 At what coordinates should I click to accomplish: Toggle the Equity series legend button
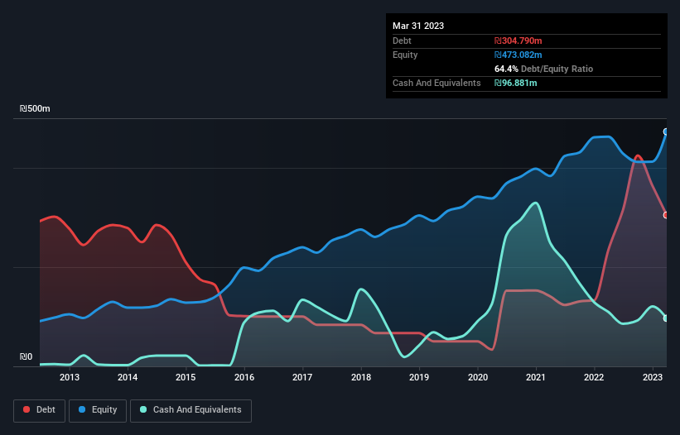(98, 410)
